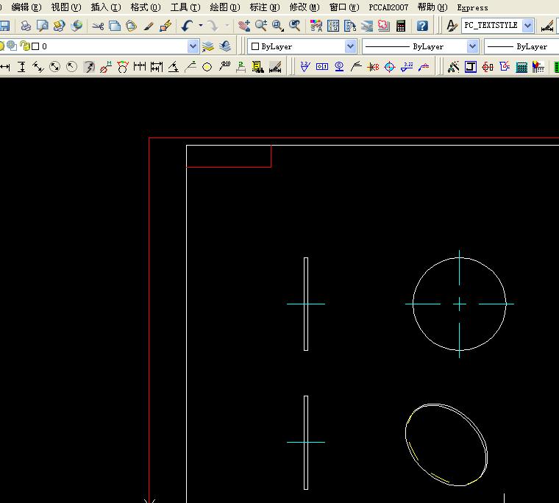Click layer 0 color swatch
Screen dimensions: 559x503
tap(35, 46)
